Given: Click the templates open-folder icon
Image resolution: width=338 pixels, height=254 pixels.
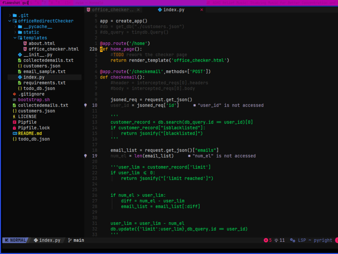Looking at the screenshot, I should (20, 38).
